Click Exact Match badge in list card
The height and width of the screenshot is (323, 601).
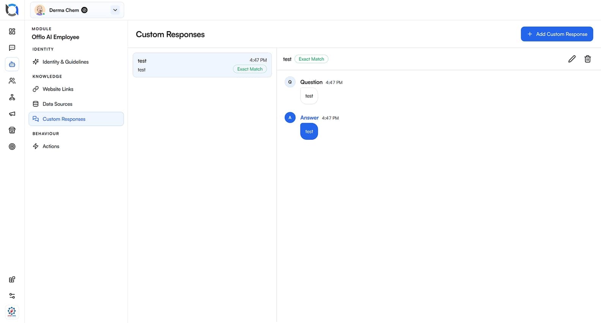(250, 69)
